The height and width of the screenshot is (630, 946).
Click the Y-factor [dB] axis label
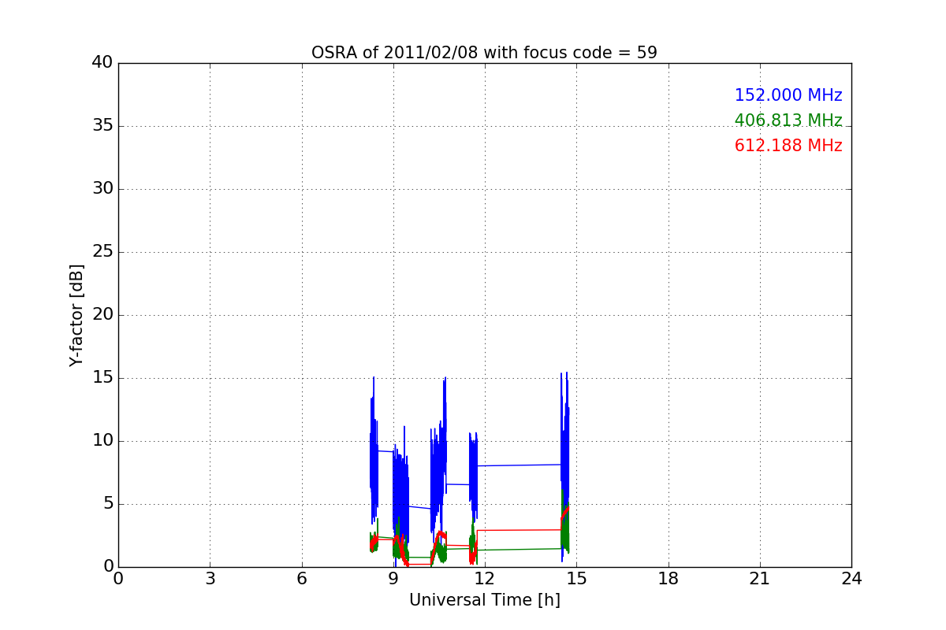point(76,315)
